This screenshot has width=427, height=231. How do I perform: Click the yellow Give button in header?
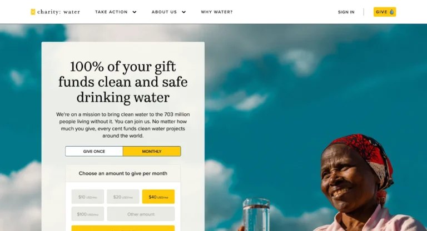coord(385,12)
